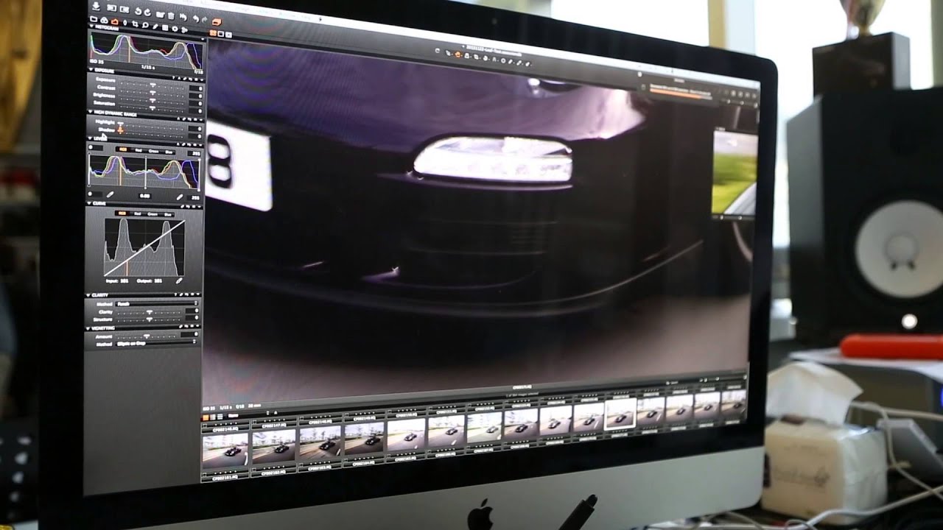Screen dimensions: 943x530
Task: Click the Highlight value field
Action: [196, 129]
